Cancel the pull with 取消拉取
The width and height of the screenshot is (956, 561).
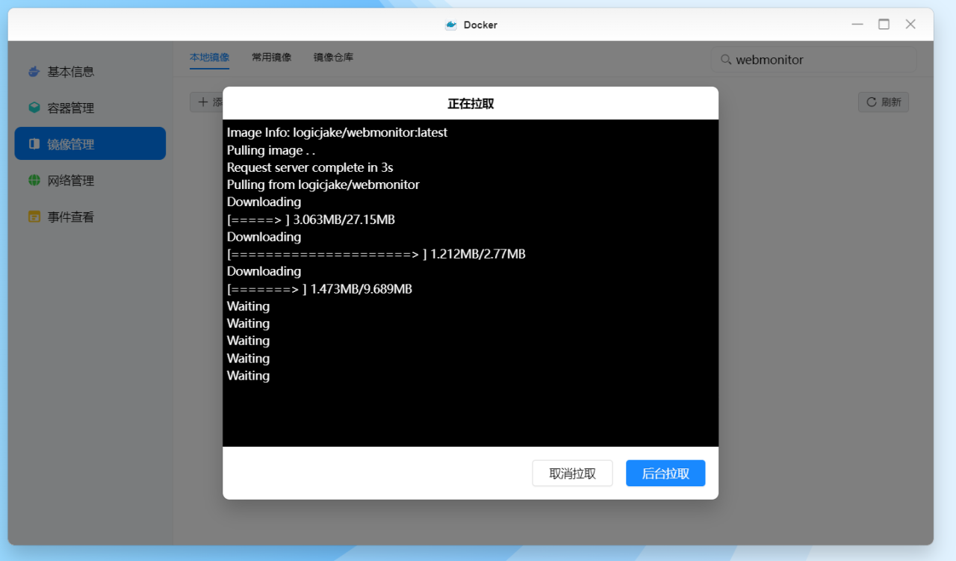(x=572, y=473)
